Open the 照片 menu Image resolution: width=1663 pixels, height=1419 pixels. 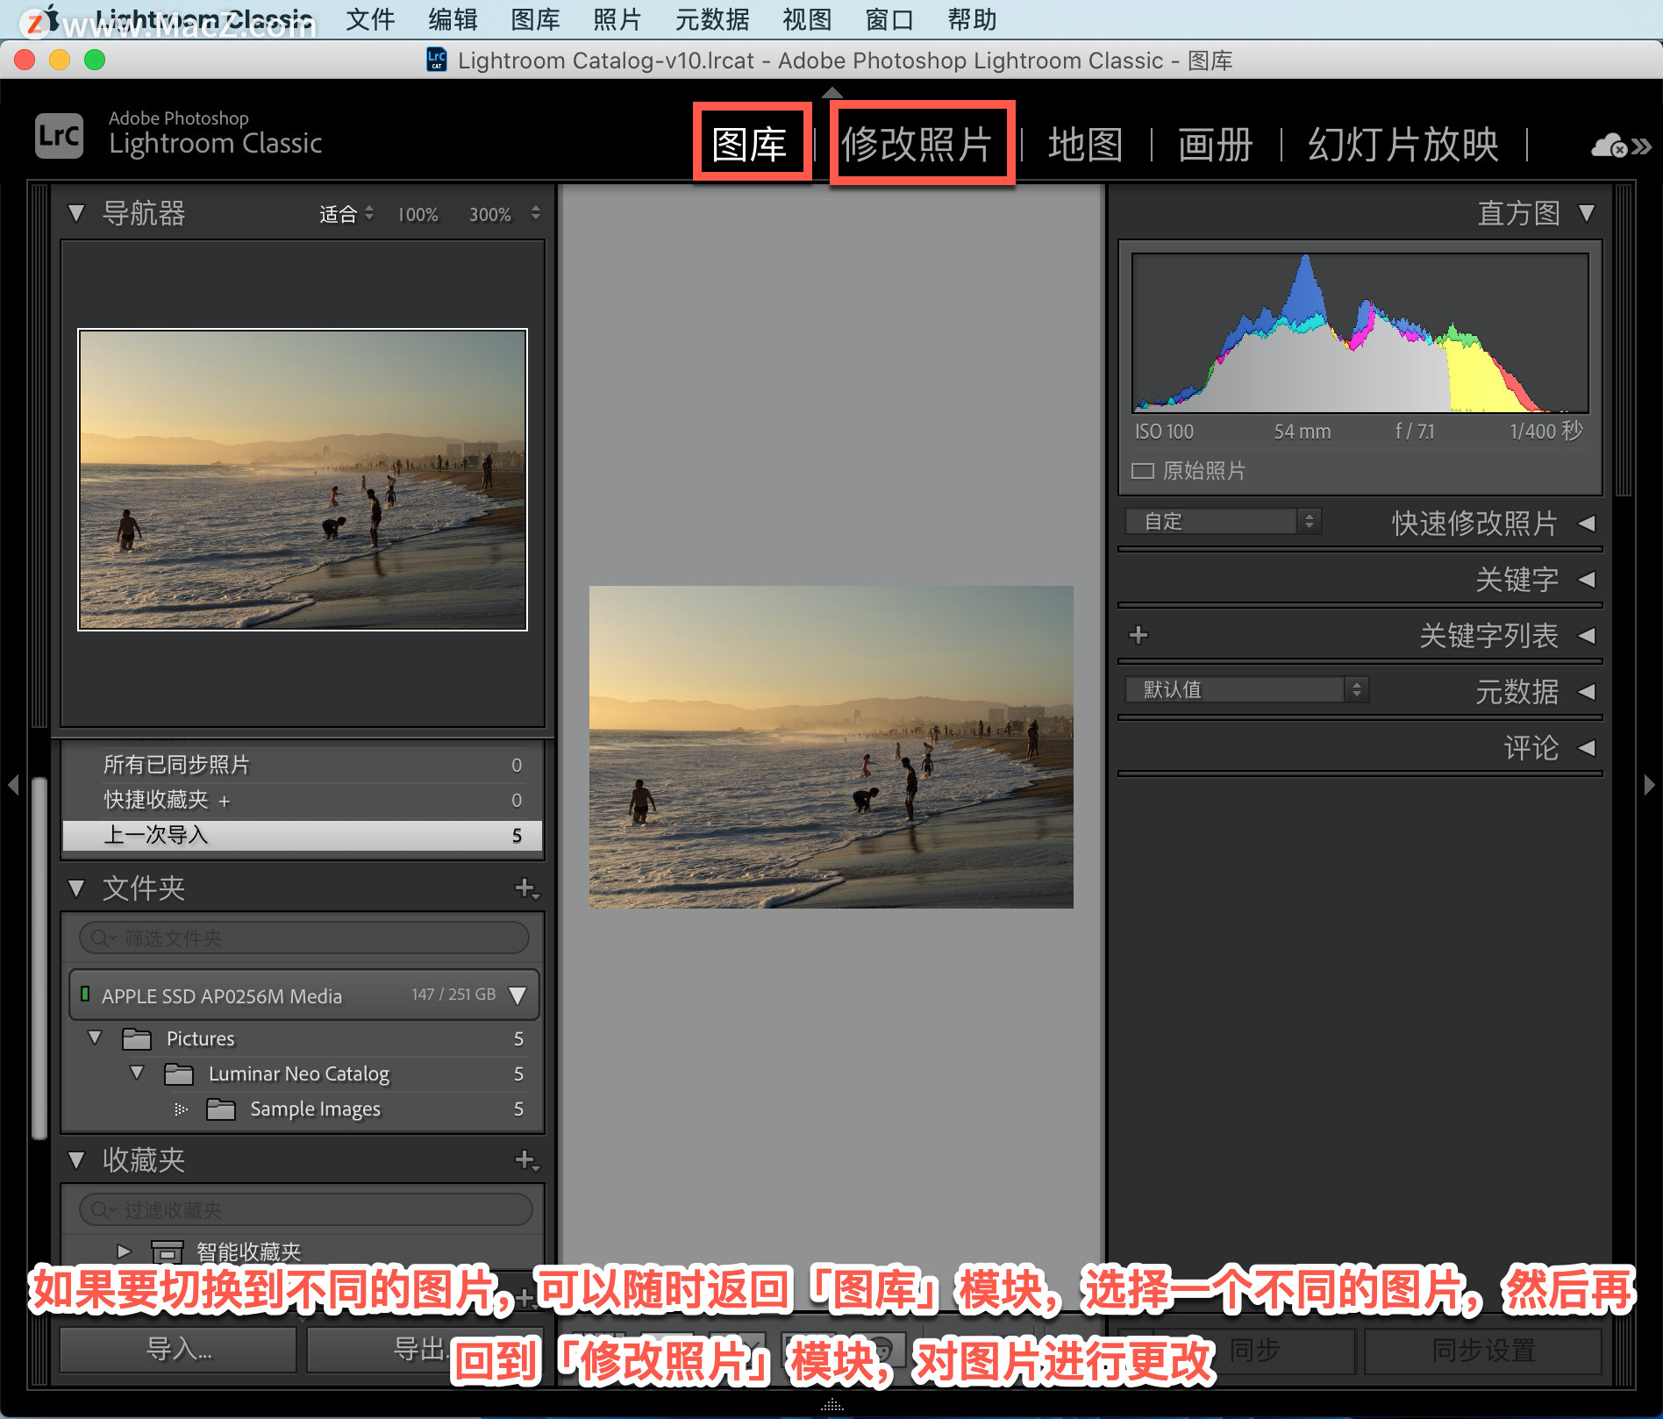[617, 19]
